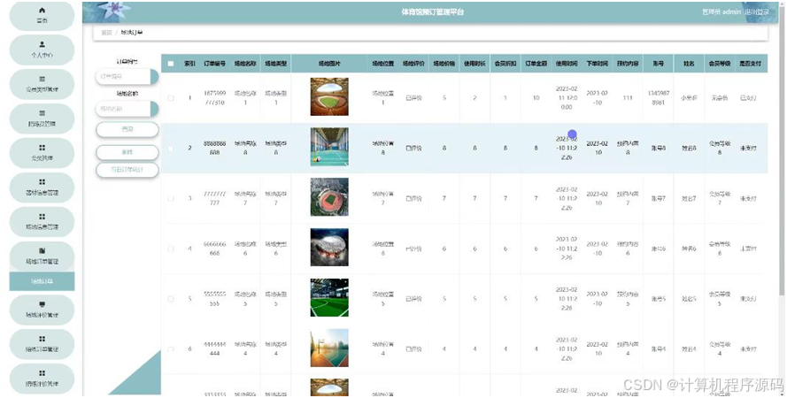Click the 场地类型 column header
The height and width of the screenshot is (398, 787).
(275, 64)
